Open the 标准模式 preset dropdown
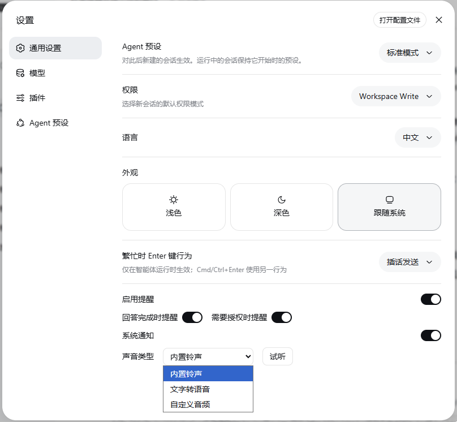This screenshot has width=457, height=422. coord(410,53)
